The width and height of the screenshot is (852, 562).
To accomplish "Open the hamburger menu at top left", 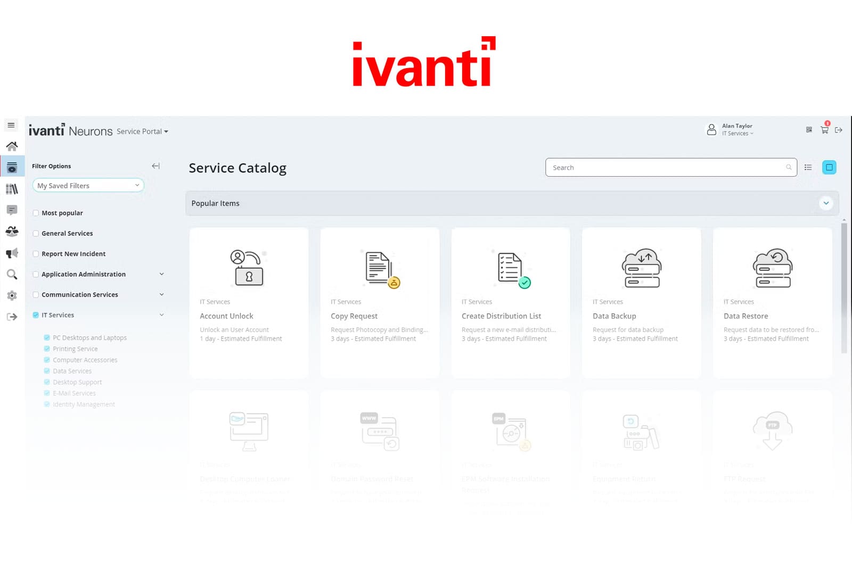I will pos(11,125).
